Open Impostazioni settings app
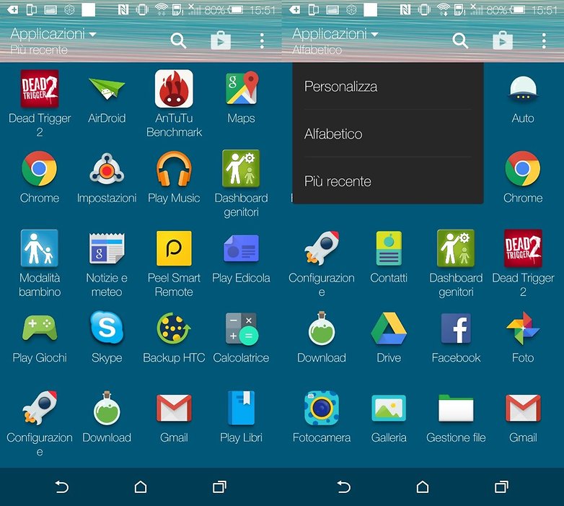Screen dimensions: 564x506 click(107, 168)
